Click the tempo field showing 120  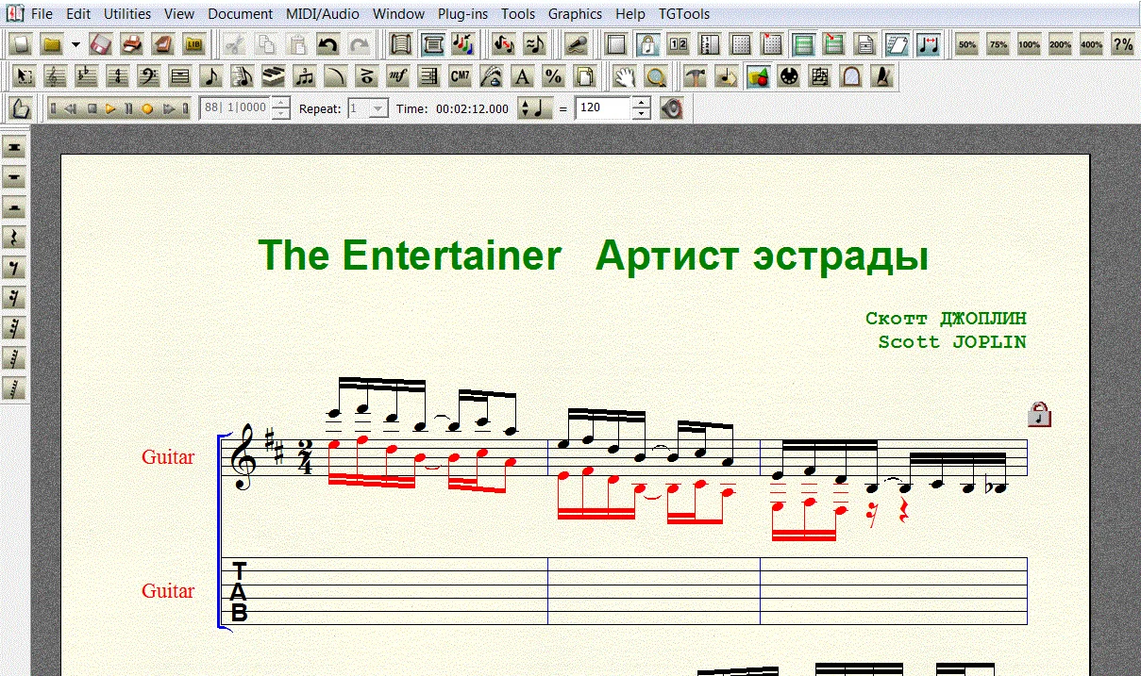(602, 108)
